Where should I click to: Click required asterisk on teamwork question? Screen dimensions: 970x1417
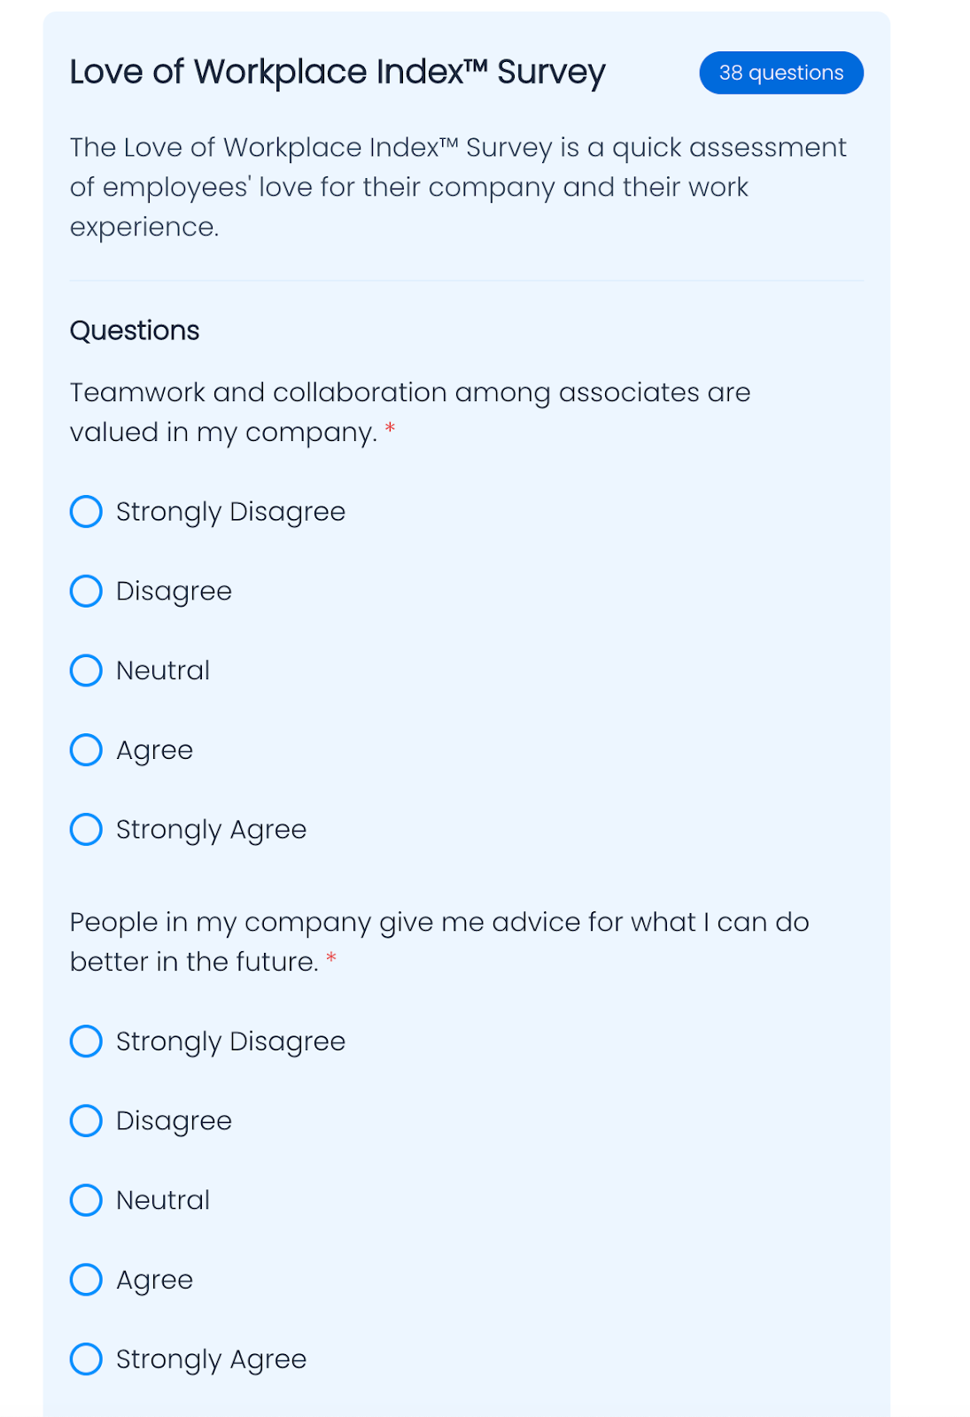pyautogui.click(x=390, y=431)
